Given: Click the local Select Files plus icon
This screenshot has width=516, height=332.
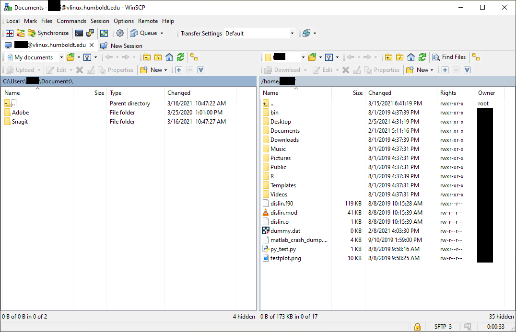Looking at the screenshot, I should click(x=179, y=69).
